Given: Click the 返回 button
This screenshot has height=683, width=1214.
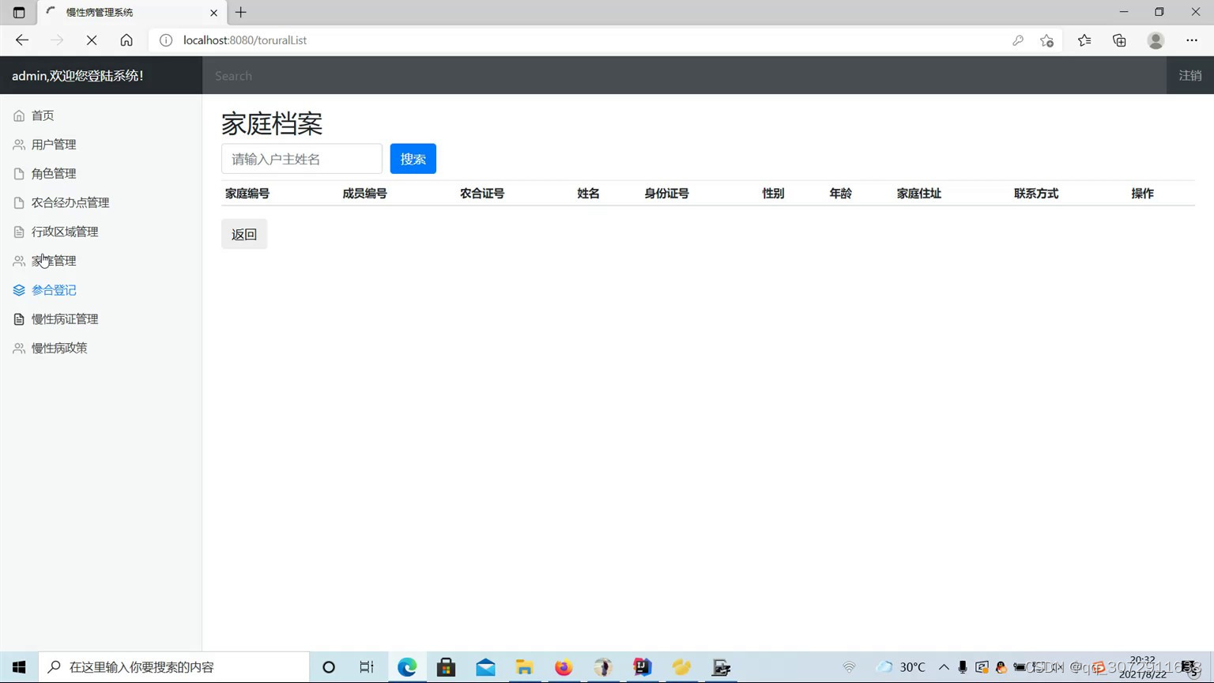Looking at the screenshot, I should (244, 234).
